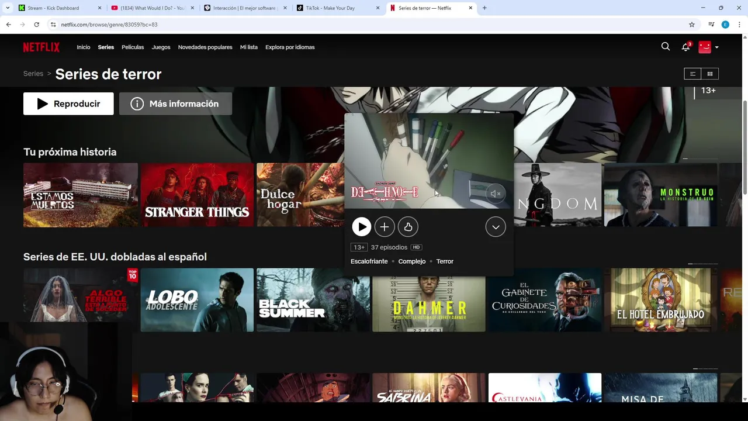Click the Series breadcrumb link
The height and width of the screenshot is (421, 748).
(x=33, y=74)
